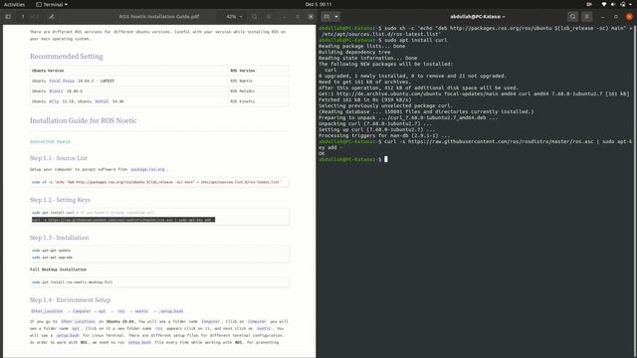This screenshot has height=358, width=637.
Task: Click the 'Installation Guide for ROS Noetic' heading
Action: pos(84,120)
